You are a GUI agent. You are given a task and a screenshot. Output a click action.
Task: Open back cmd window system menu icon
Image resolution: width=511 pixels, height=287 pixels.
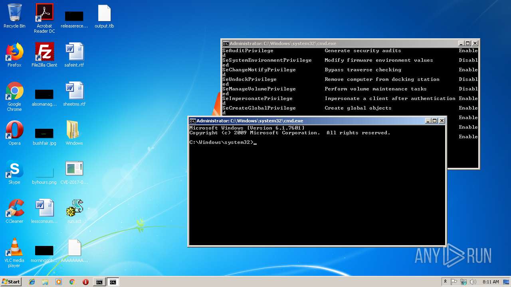(x=226, y=43)
